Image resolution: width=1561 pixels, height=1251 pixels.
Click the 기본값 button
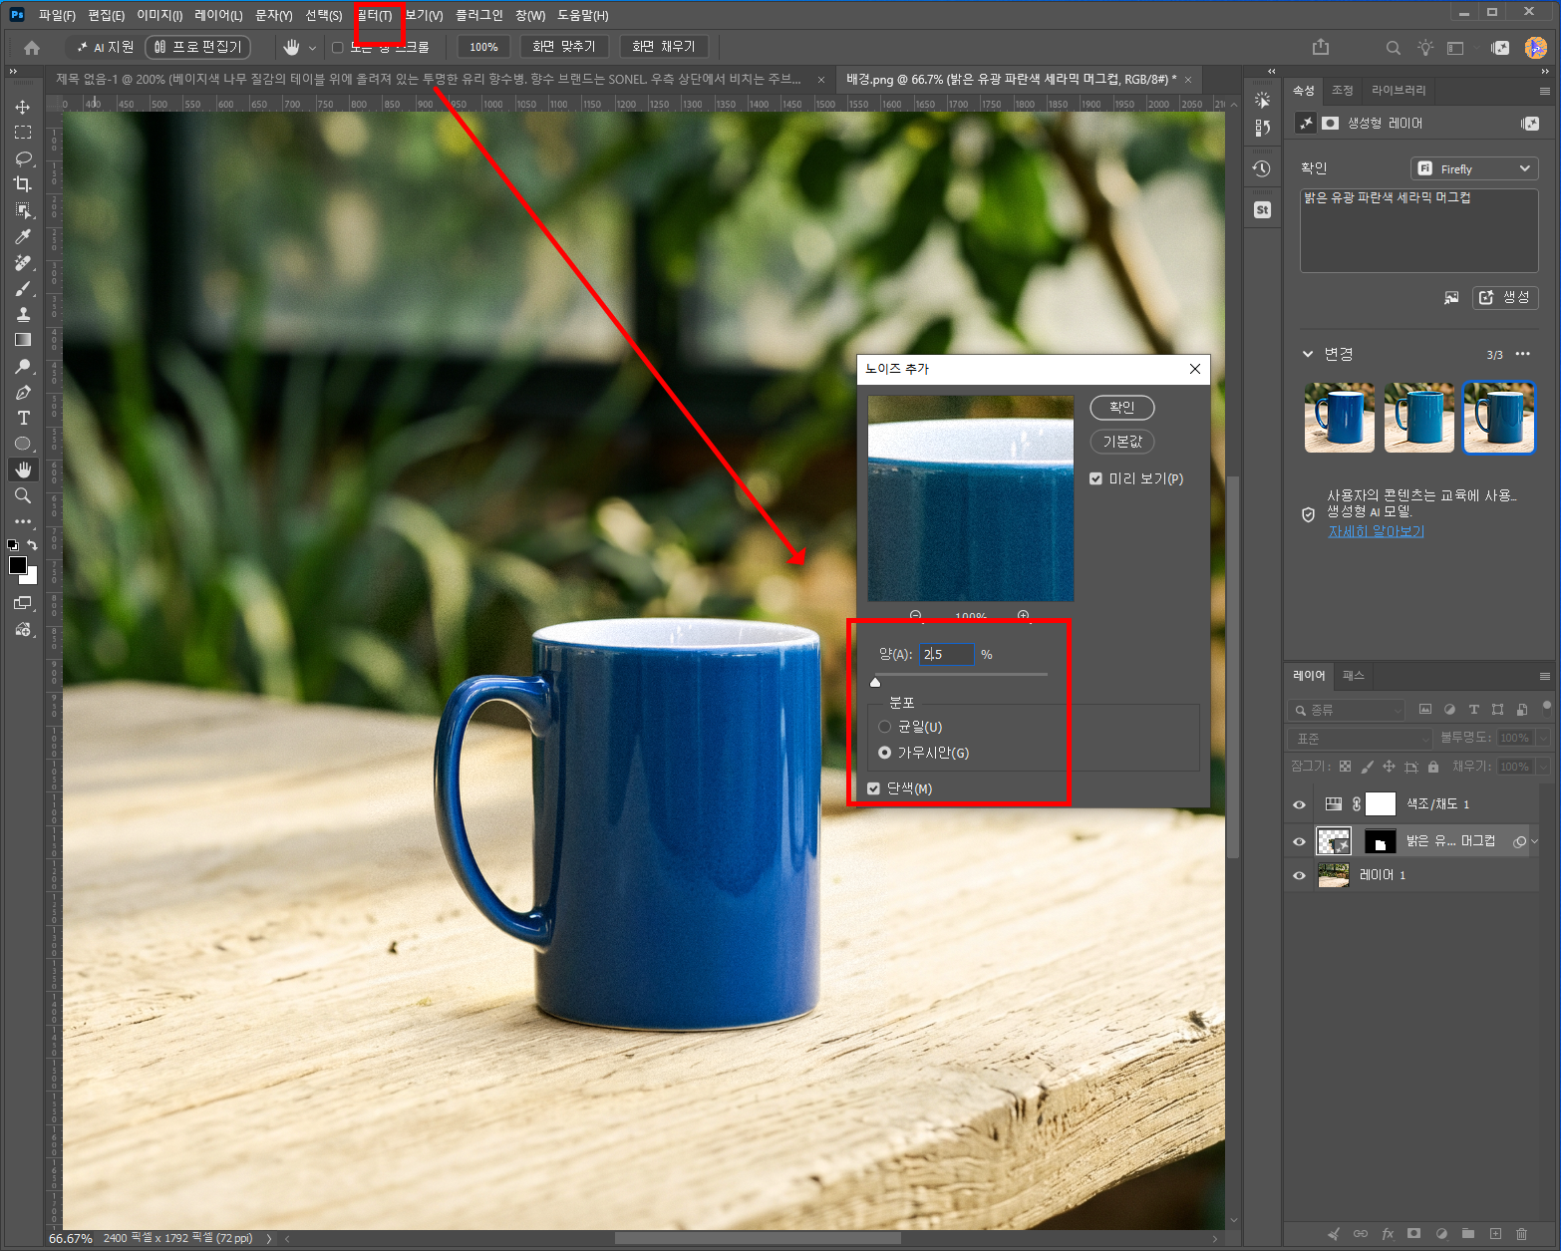[1122, 442]
